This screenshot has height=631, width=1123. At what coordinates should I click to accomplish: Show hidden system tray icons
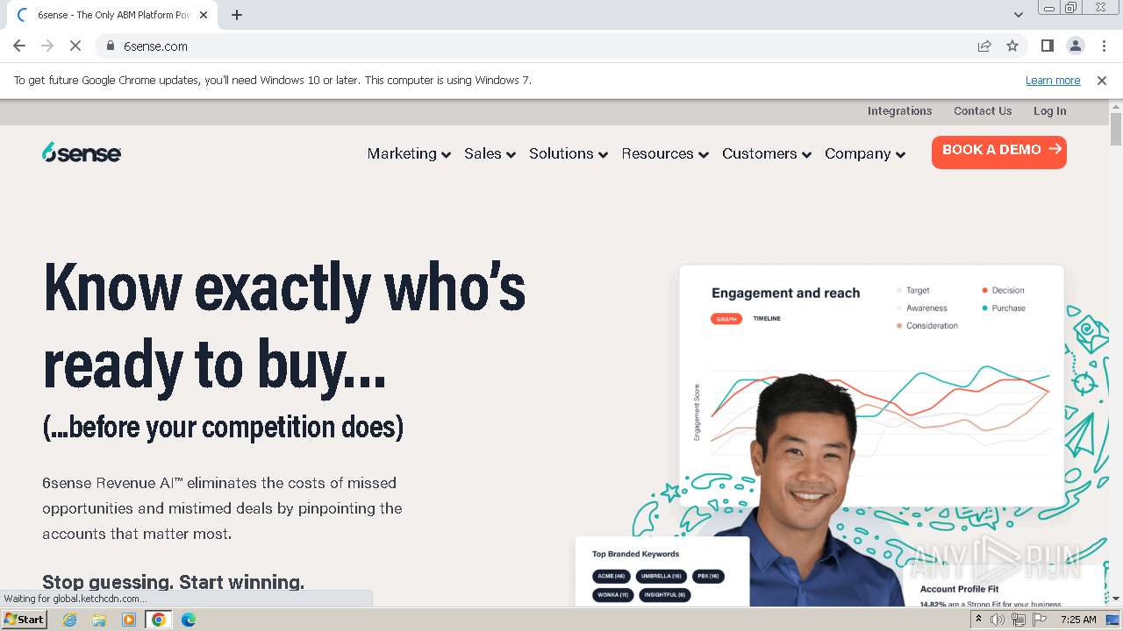pyautogui.click(x=978, y=620)
